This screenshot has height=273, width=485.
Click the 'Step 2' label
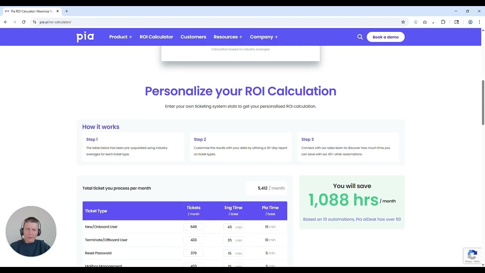pyautogui.click(x=200, y=140)
